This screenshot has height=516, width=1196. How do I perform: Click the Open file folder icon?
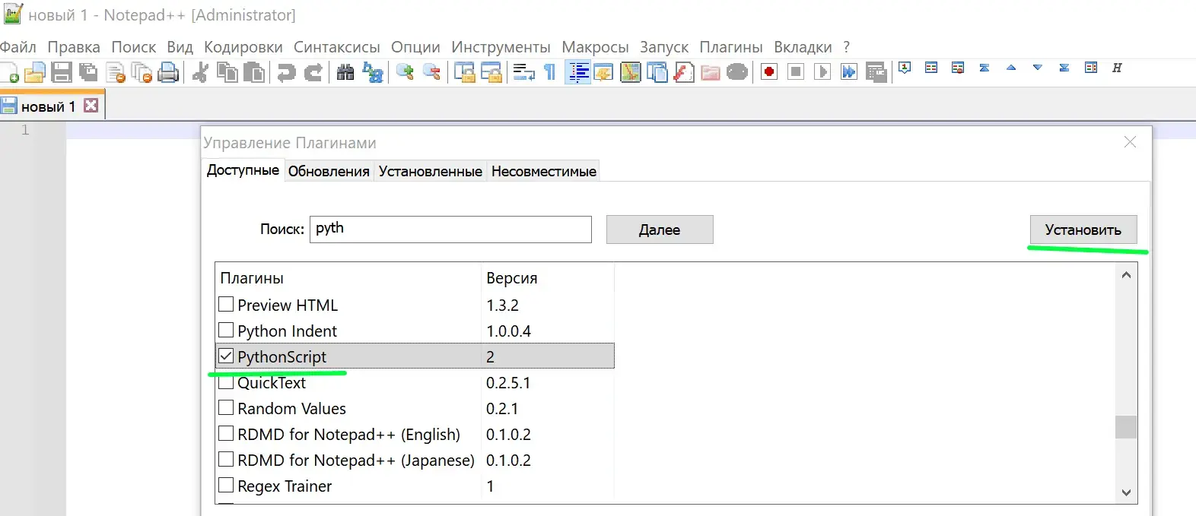[35, 72]
